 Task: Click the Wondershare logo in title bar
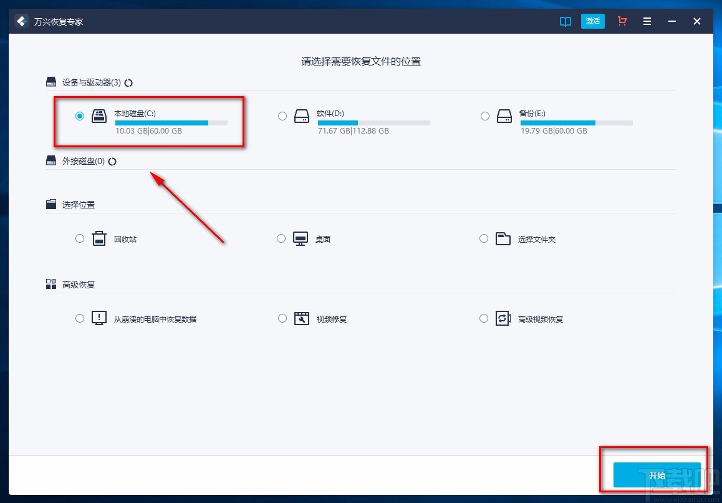[21, 21]
